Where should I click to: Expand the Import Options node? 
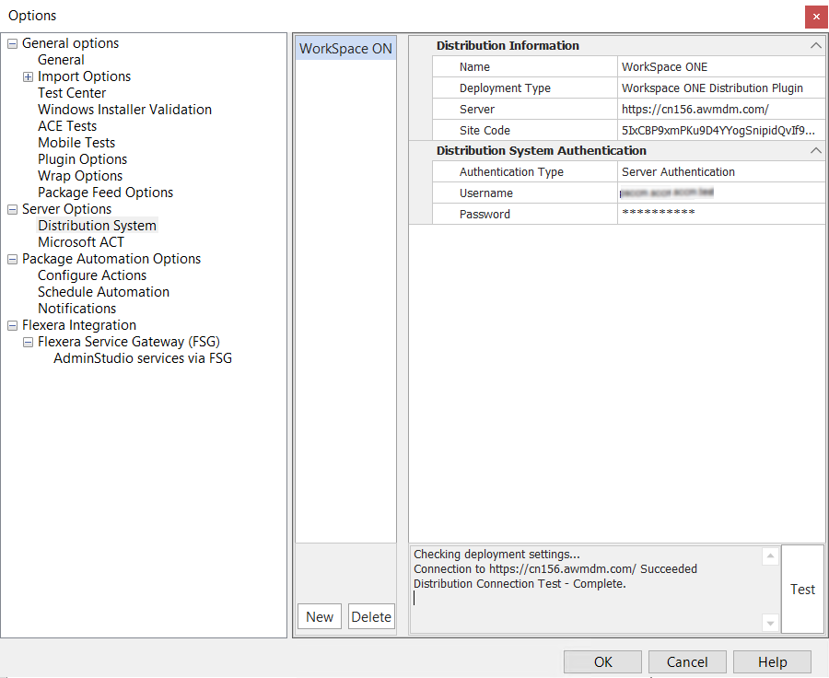click(29, 77)
